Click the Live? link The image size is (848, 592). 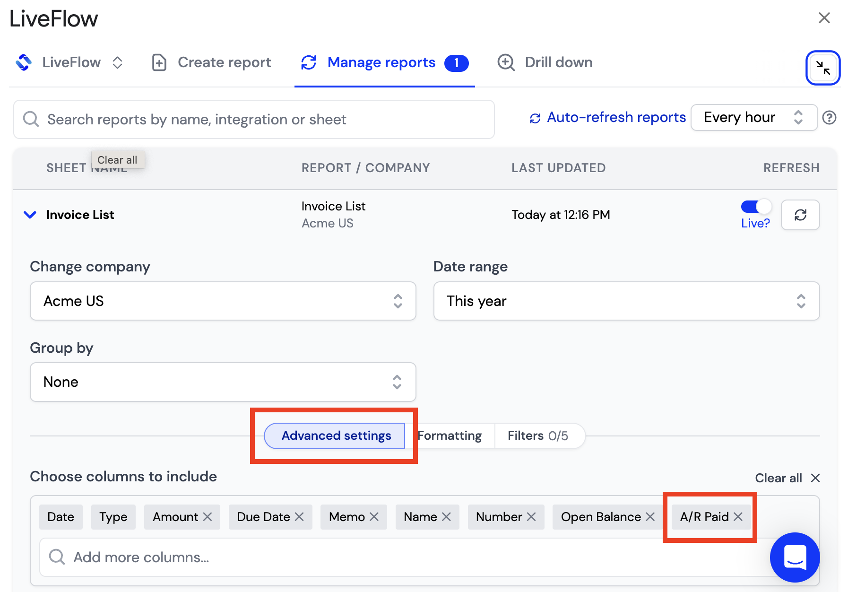pos(755,223)
